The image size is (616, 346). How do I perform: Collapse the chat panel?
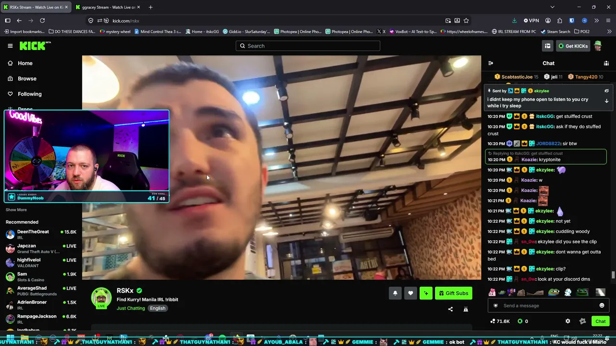coord(490,63)
